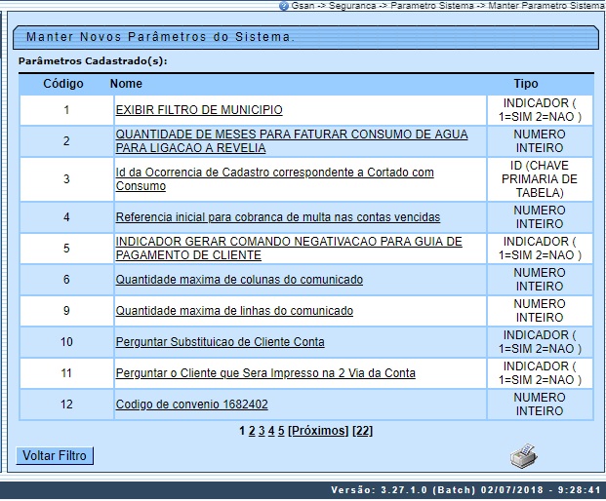Open the help icon beside the Gsan breadcrumb

tap(284, 6)
